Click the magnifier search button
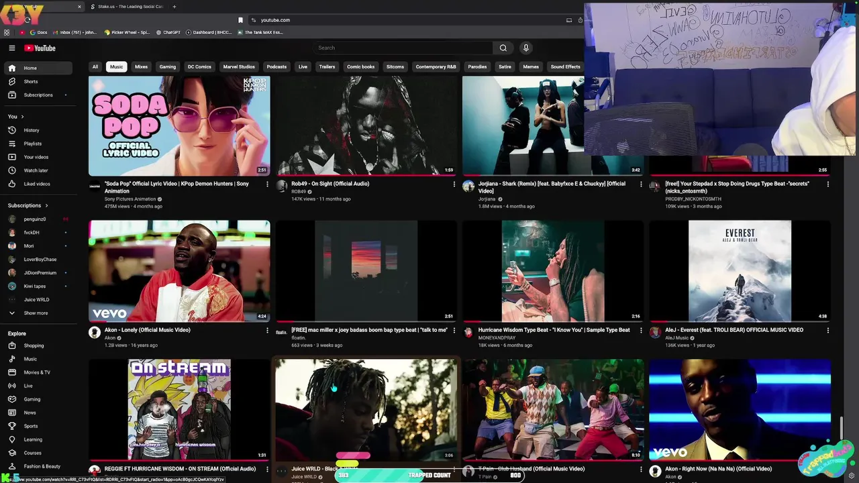The height and width of the screenshot is (483, 859). (x=503, y=48)
